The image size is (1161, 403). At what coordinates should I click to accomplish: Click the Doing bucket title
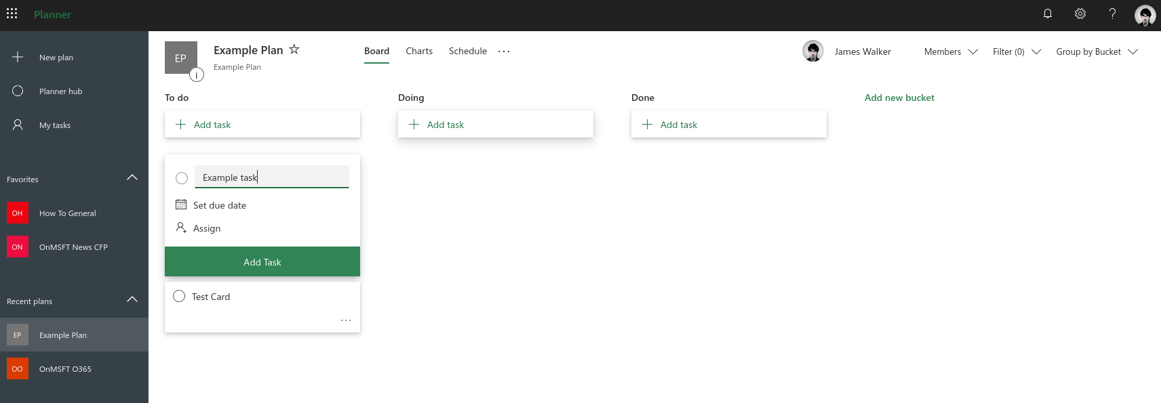[x=411, y=98]
